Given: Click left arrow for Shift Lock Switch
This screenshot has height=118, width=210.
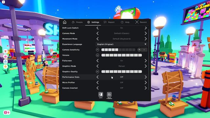Looking at the screenshot, I should (x=97, y=28).
